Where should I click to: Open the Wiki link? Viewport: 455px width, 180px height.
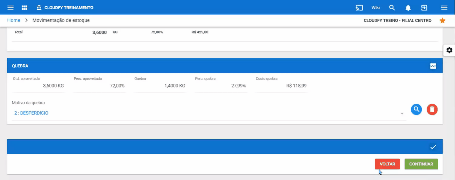(376, 8)
